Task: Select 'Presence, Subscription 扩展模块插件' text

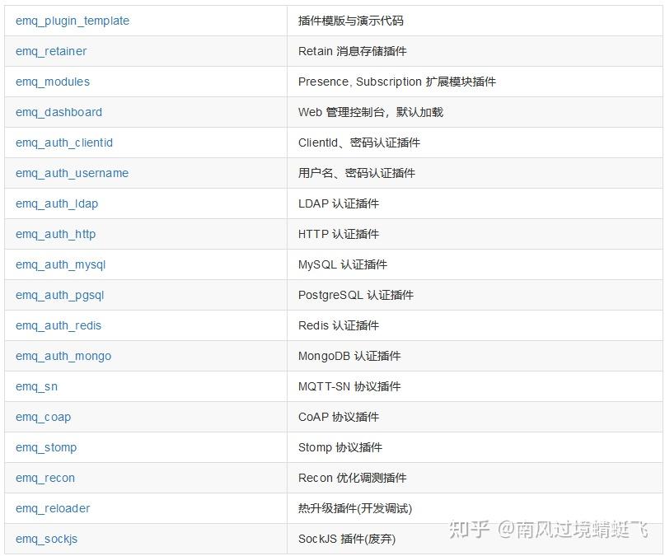Action: click(397, 82)
